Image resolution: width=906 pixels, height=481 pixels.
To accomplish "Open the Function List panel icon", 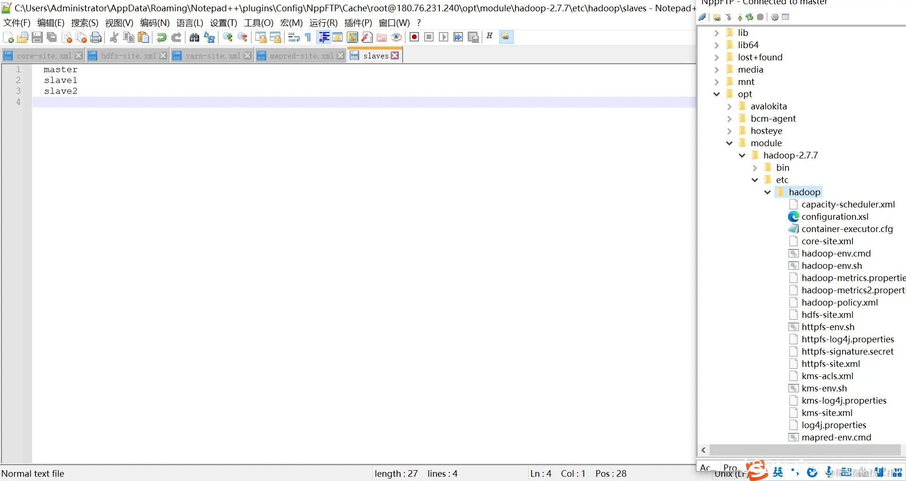I will [367, 37].
